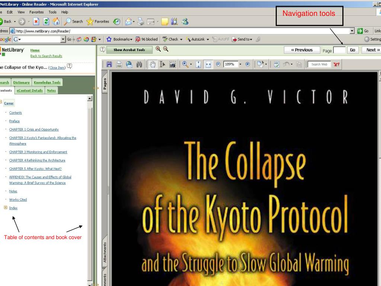Select the text Select tool
Viewport: 381px width, 286px height.
(162, 64)
